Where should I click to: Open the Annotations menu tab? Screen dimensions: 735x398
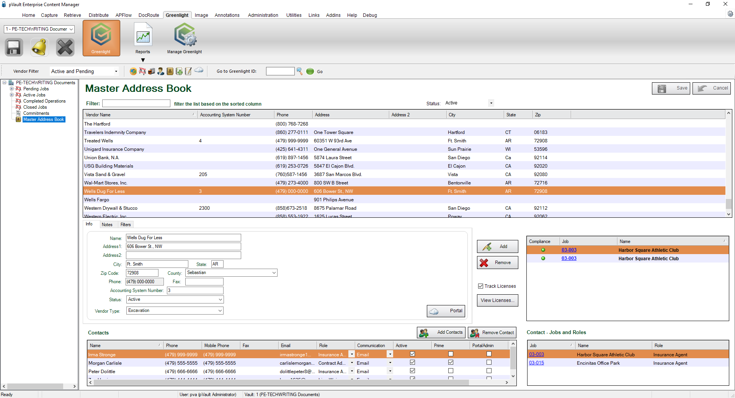pos(227,15)
